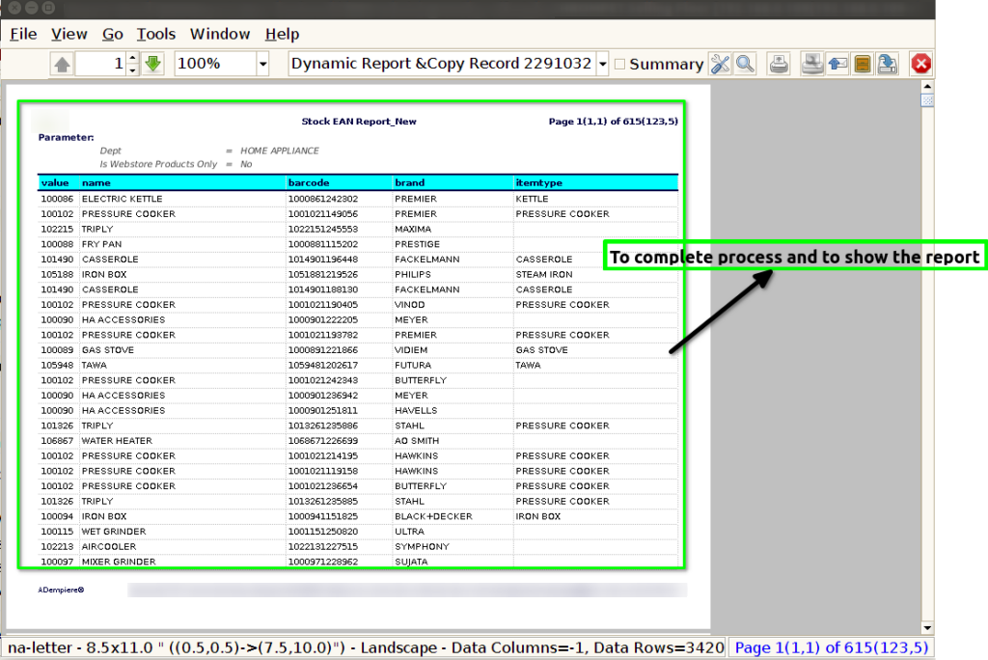Click the page number input field
988x660 pixels.
(100, 64)
